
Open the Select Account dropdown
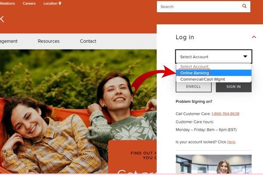pos(213,56)
